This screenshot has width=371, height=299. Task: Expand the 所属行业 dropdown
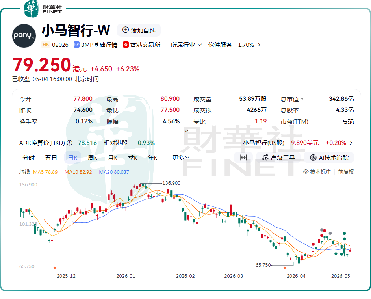pyautogui.click(x=186, y=45)
